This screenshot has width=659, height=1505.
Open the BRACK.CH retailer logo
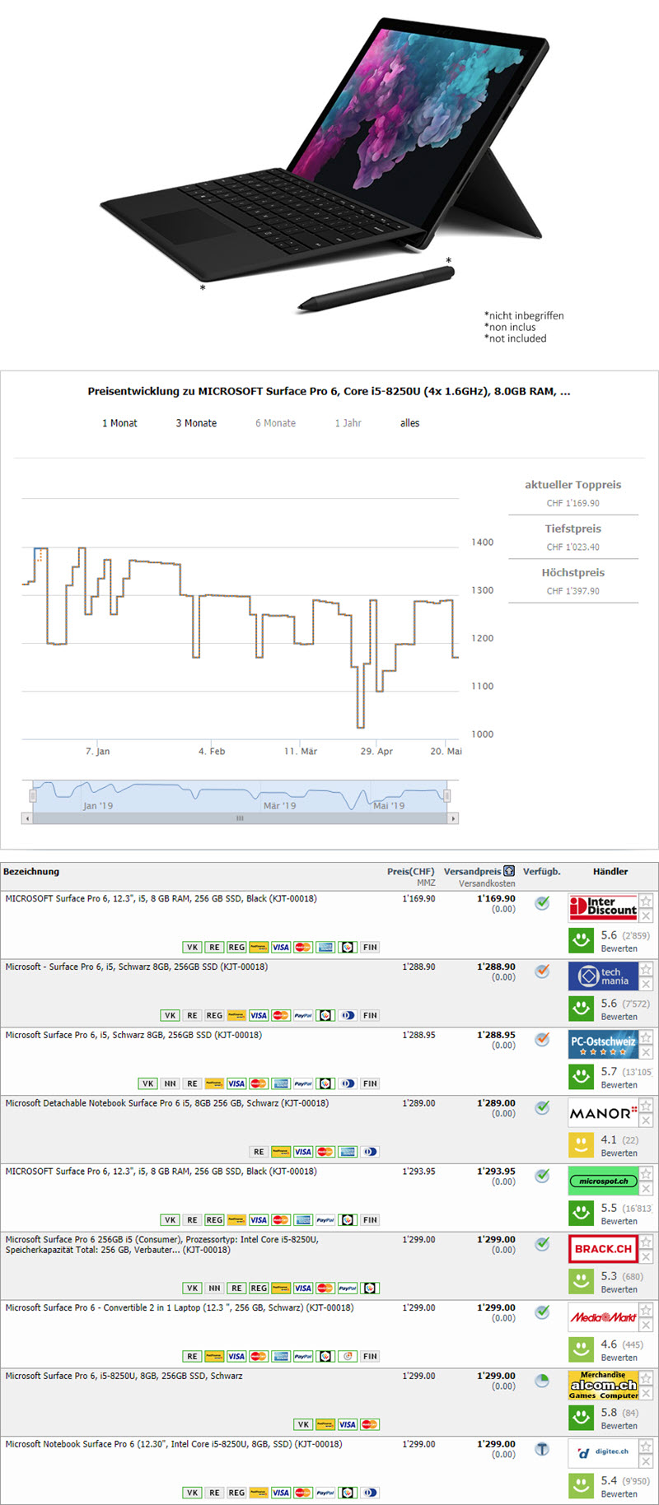pos(603,1248)
